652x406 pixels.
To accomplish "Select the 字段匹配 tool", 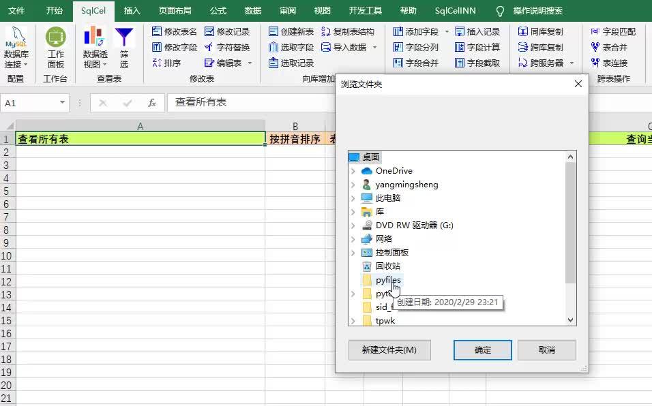I will pyautogui.click(x=613, y=31).
